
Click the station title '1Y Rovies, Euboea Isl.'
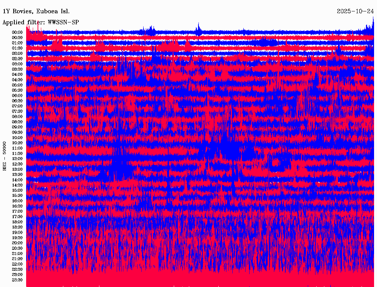click(x=36, y=11)
